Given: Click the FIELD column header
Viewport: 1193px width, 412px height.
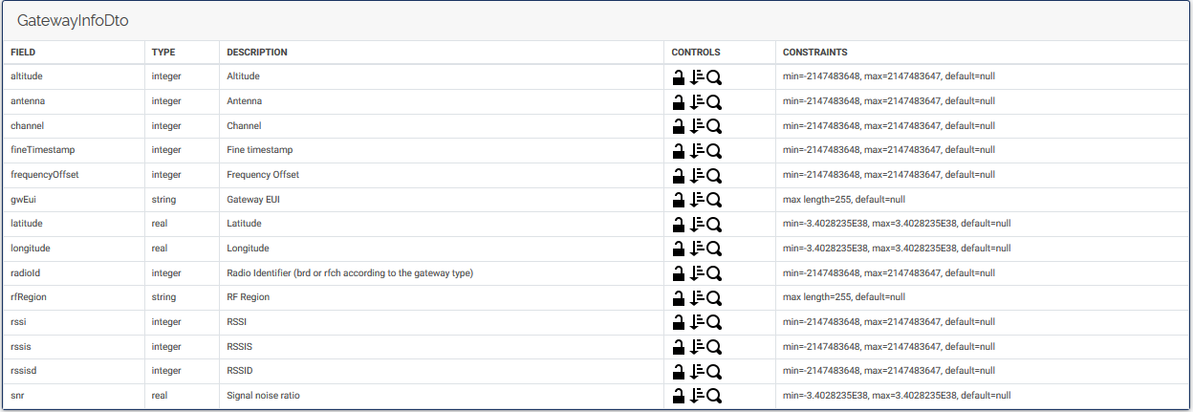Looking at the screenshot, I should pos(23,53).
